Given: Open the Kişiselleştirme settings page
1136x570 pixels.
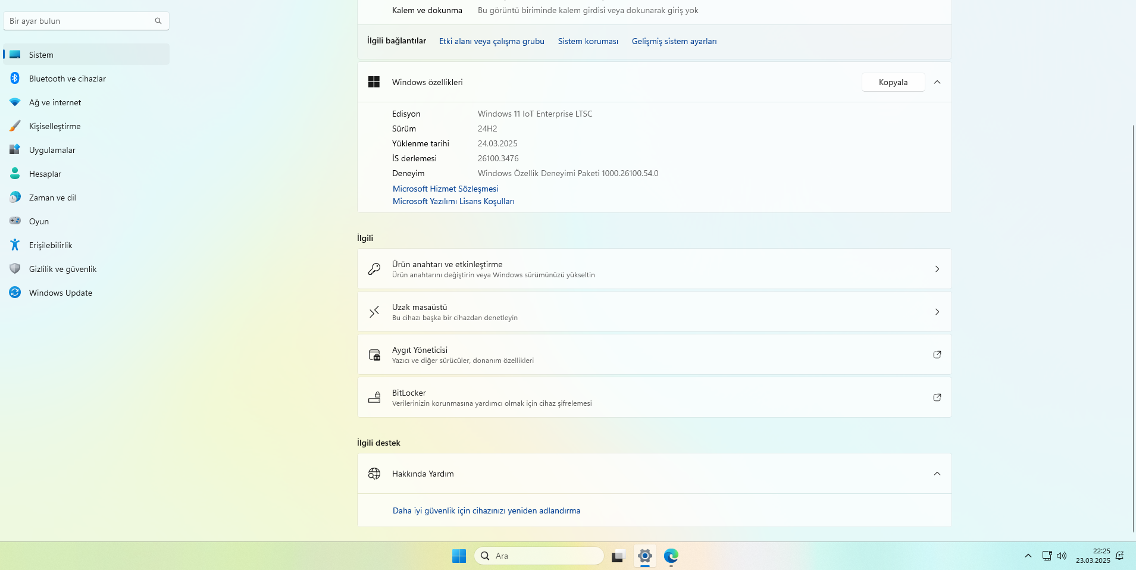Looking at the screenshot, I should tap(86, 126).
